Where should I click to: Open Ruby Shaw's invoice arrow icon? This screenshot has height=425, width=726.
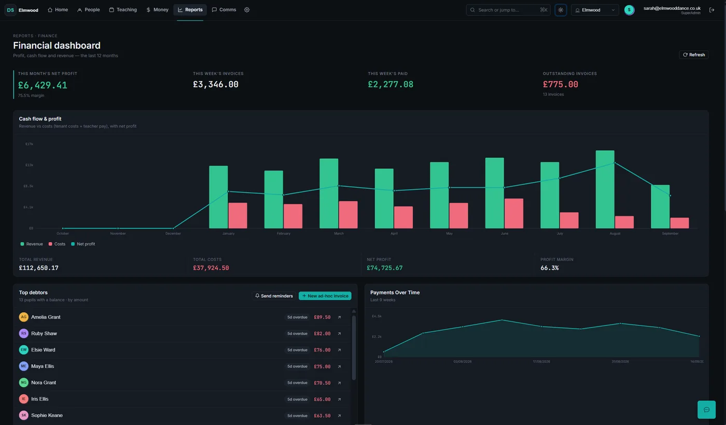[339, 334]
